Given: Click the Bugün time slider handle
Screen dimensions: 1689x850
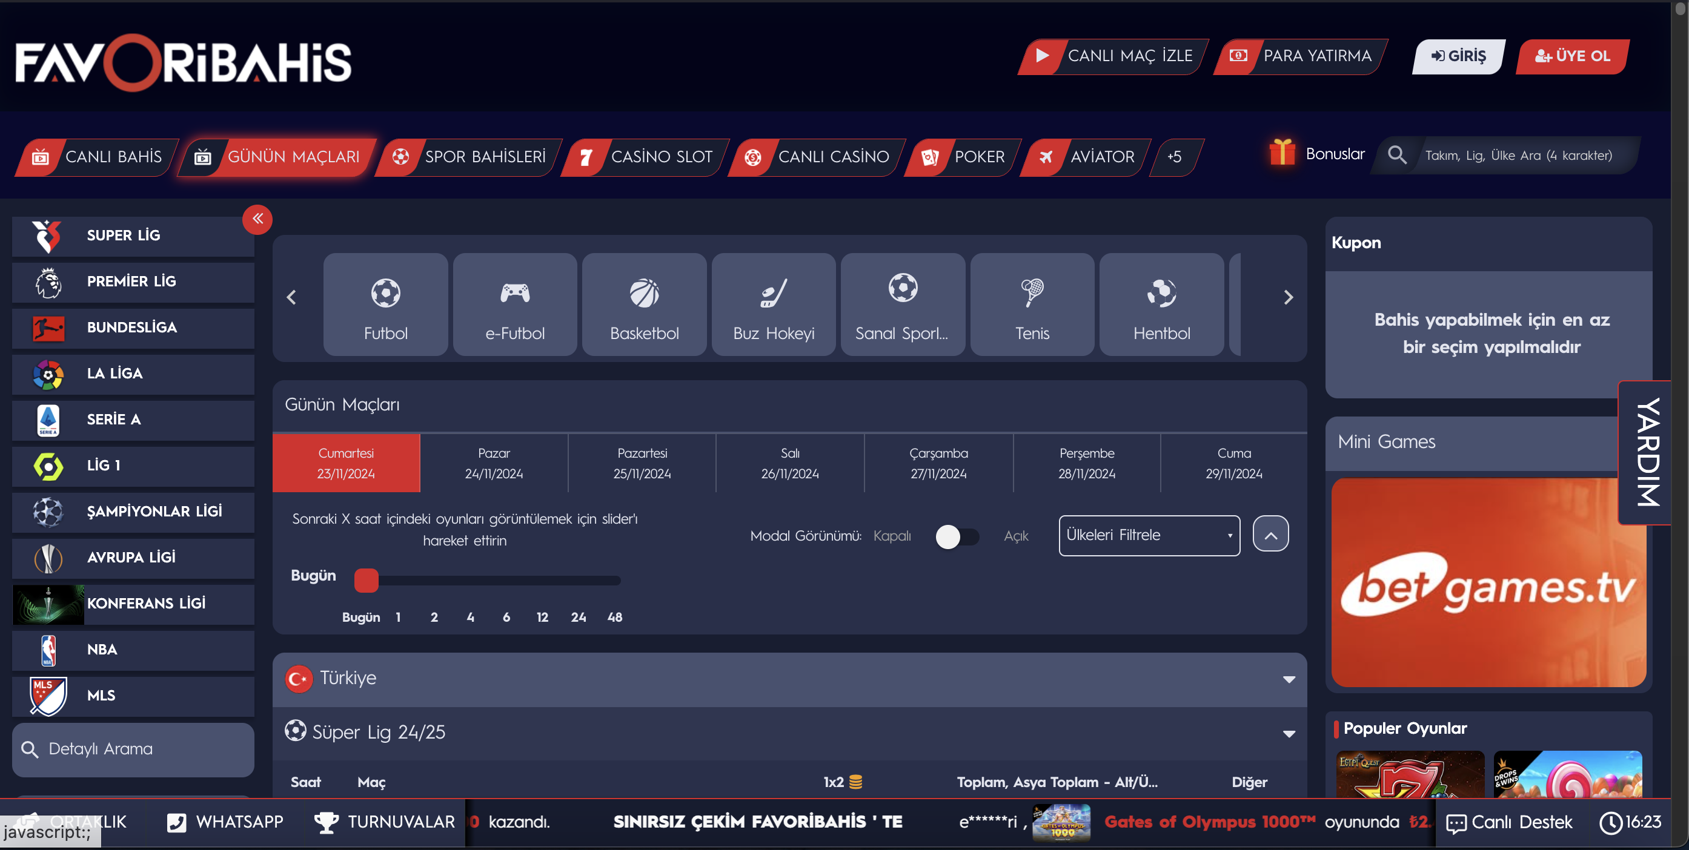Looking at the screenshot, I should [367, 580].
